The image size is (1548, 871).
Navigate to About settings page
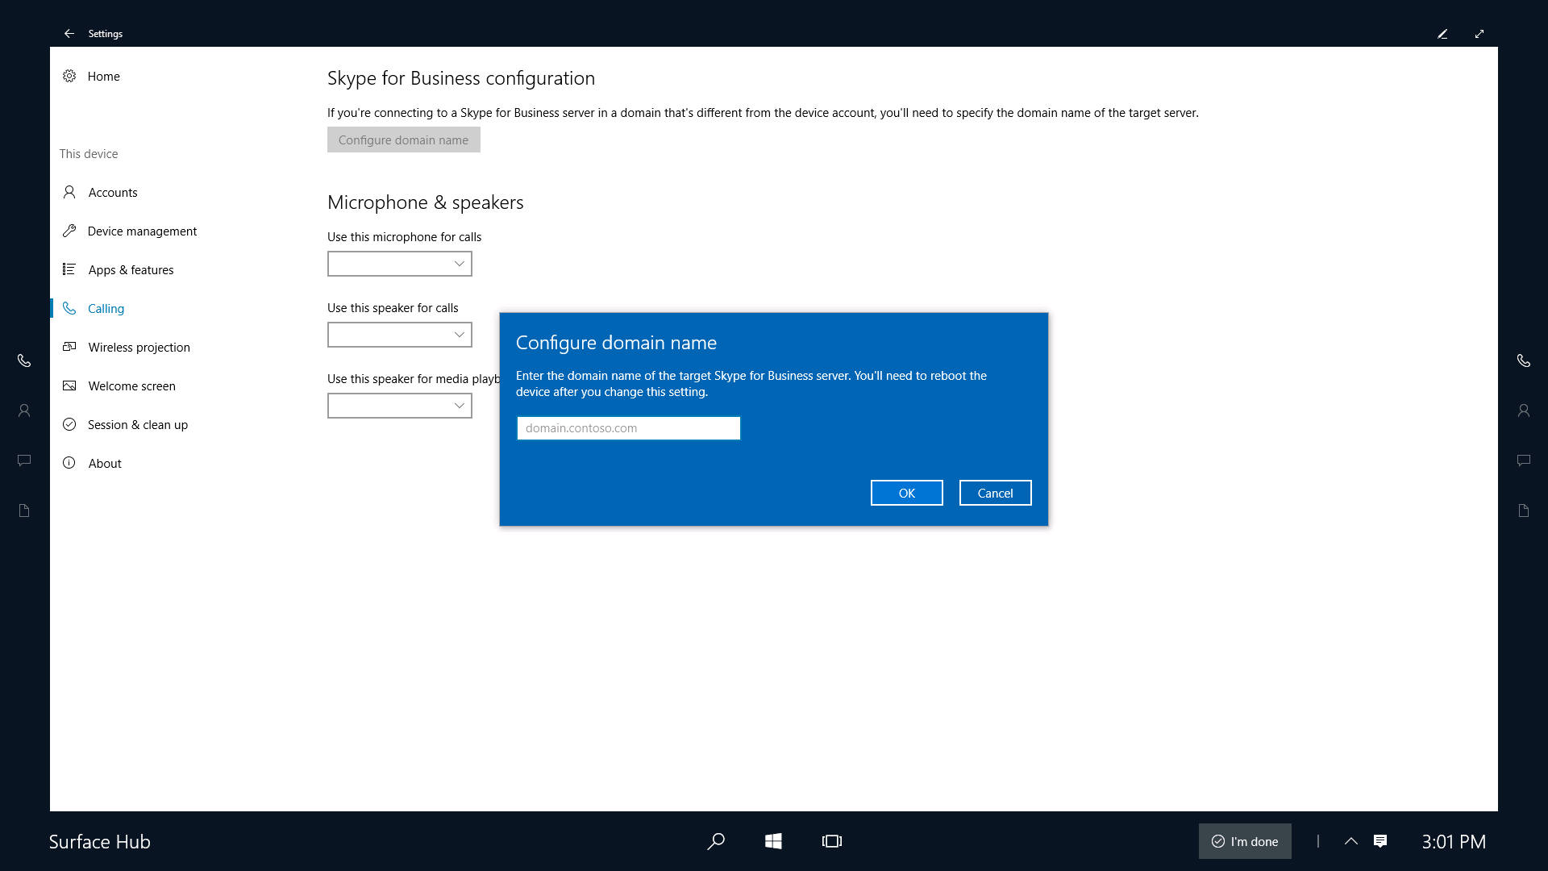click(x=104, y=463)
